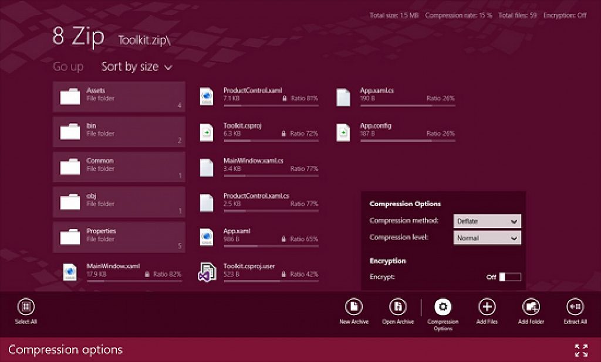
Task: Click the MainWindow.xaml.cs Ratio 77% text
Action: [x=305, y=168]
